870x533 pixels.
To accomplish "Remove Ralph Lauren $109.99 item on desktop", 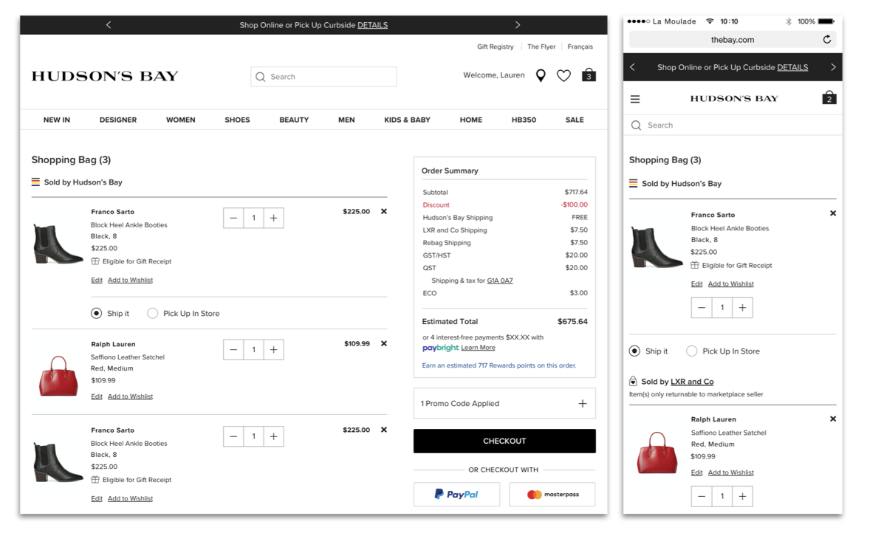I will pos(384,343).
